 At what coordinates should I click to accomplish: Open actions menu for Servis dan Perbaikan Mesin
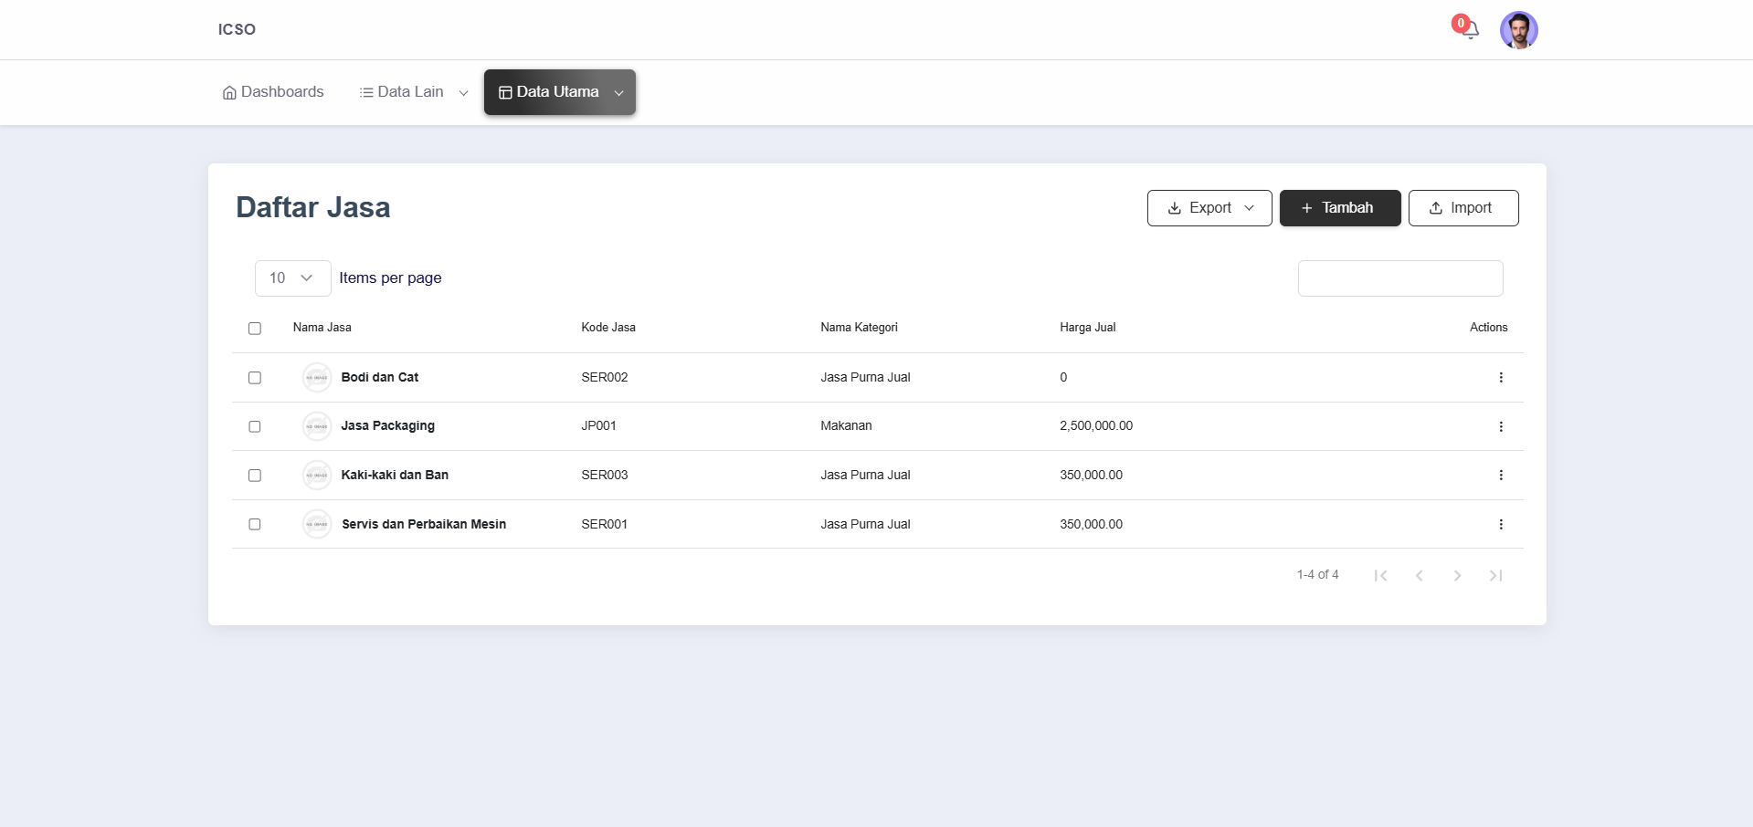click(1500, 524)
